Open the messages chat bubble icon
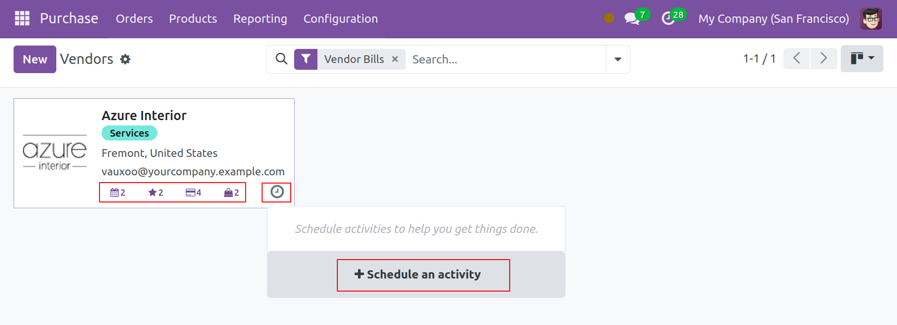The width and height of the screenshot is (897, 325). point(632,19)
